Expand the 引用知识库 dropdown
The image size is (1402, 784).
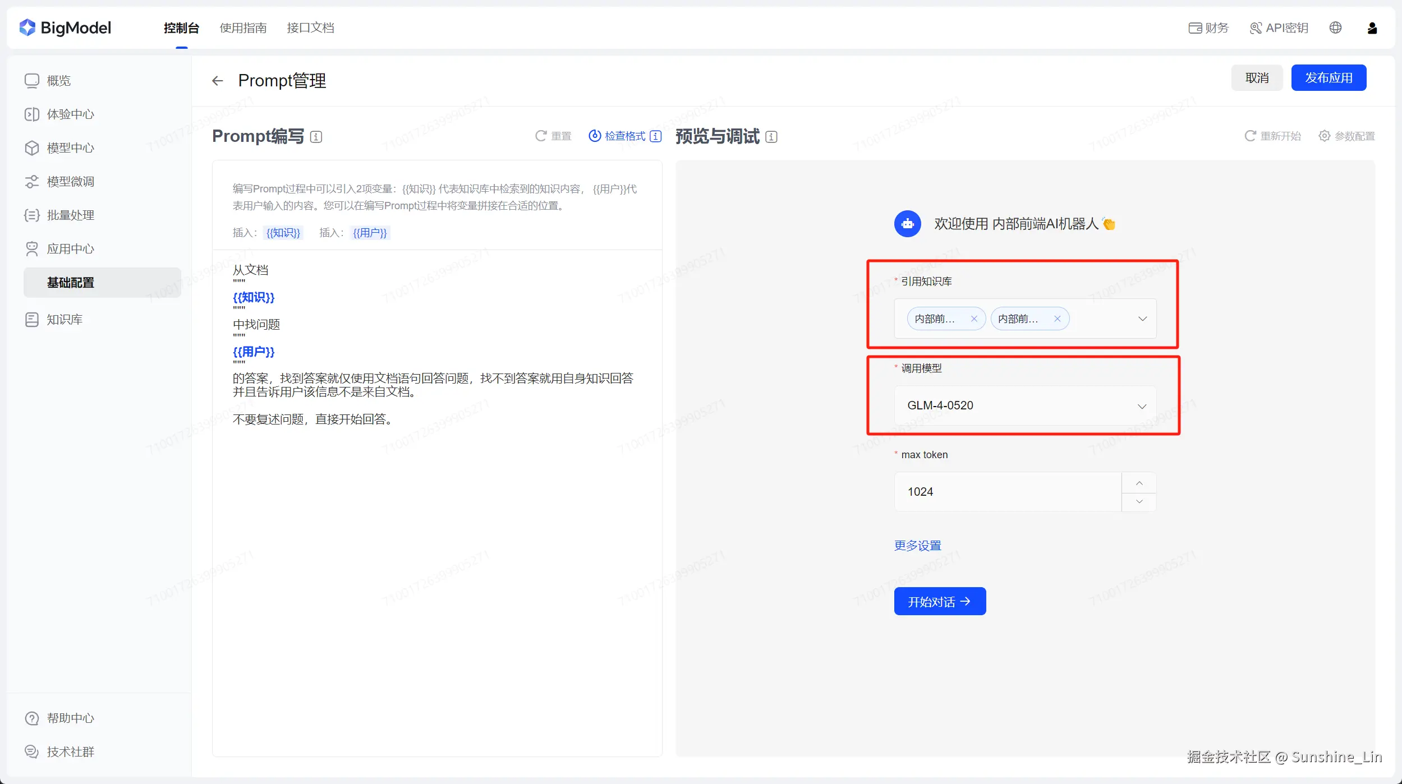(1142, 319)
